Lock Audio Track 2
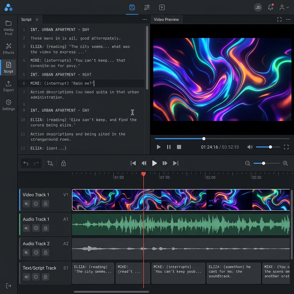294x294 pixels. [x=45, y=252]
